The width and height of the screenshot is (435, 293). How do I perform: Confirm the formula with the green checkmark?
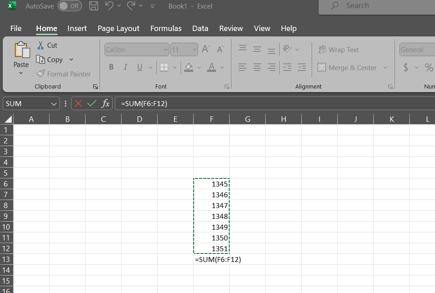pos(92,103)
